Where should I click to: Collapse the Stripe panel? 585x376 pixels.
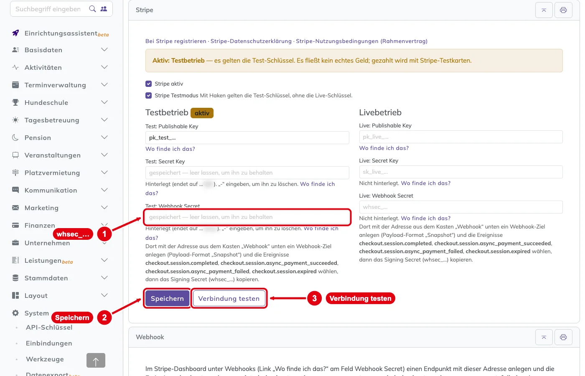pyautogui.click(x=544, y=10)
